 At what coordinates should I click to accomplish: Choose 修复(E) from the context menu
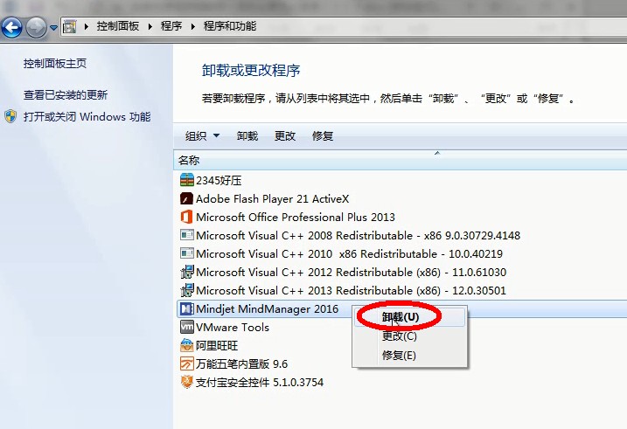click(x=410, y=355)
